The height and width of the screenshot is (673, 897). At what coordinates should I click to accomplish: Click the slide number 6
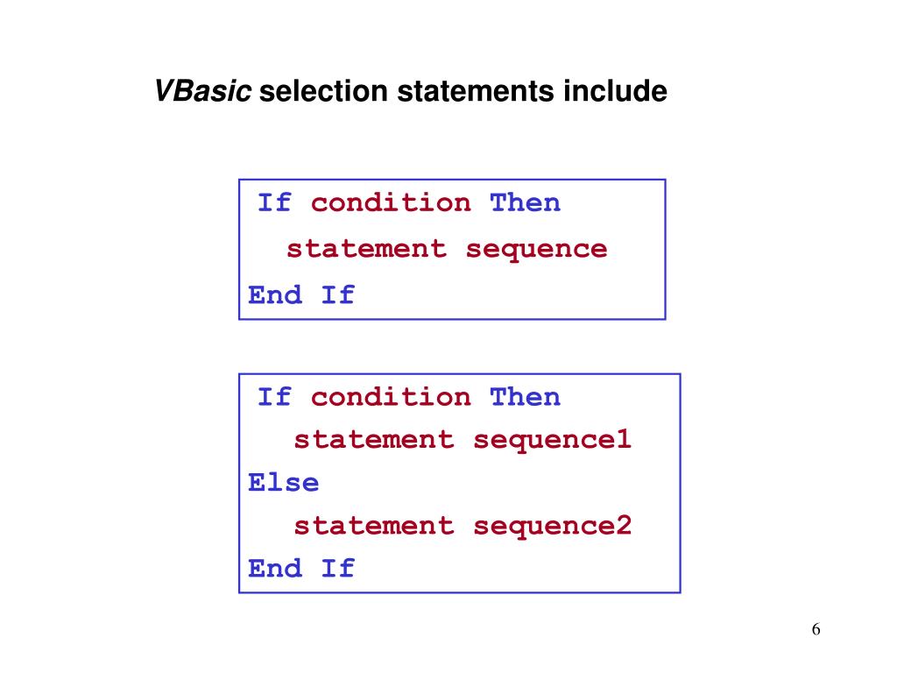(x=816, y=629)
